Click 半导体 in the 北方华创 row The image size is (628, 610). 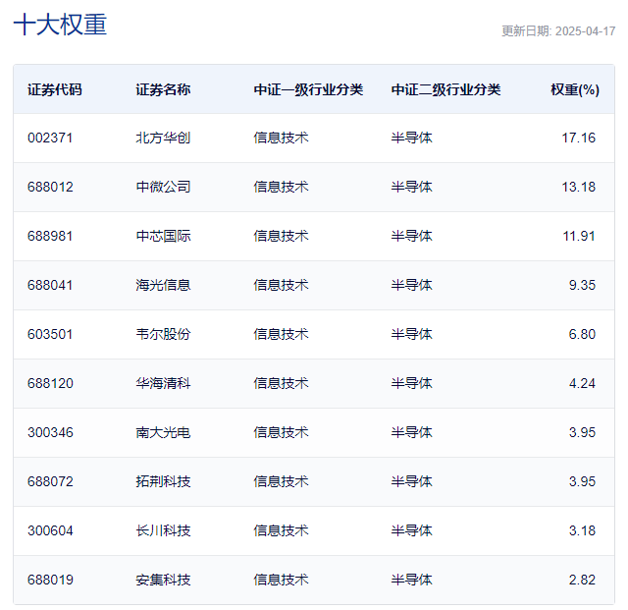pos(412,138)
